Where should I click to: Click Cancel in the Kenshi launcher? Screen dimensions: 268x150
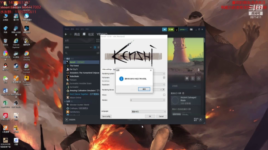pos(161,117)
